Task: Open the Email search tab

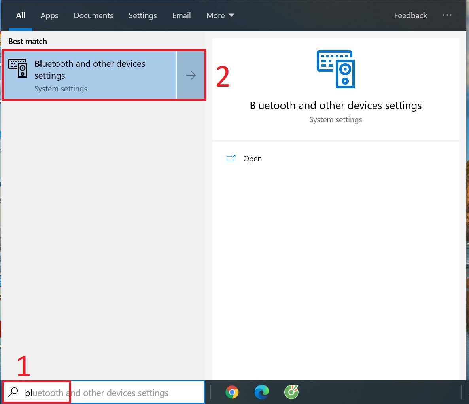Action: 181,15
